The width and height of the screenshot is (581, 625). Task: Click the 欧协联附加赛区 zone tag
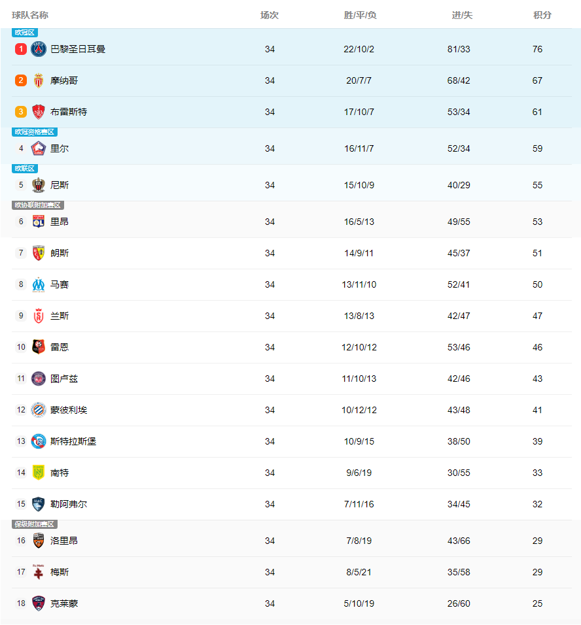pyautogui.click(x=37, y=205)
